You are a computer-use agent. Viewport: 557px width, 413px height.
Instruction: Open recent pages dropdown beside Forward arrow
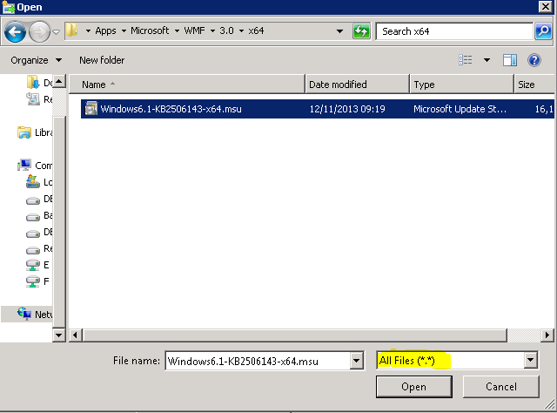(56, 32)
